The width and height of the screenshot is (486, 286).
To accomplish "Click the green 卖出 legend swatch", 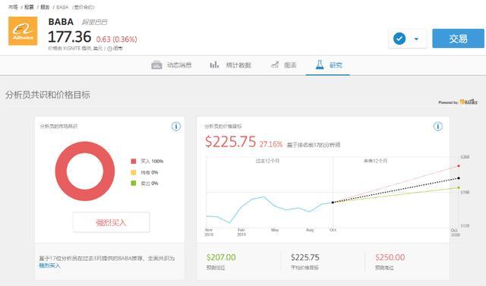I will pyautogui.click(x=134, y=184).
